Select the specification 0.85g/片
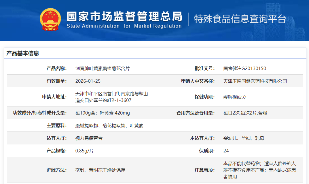Image resolution: width=309 pixels, height=184 pixels. point(85,151)
